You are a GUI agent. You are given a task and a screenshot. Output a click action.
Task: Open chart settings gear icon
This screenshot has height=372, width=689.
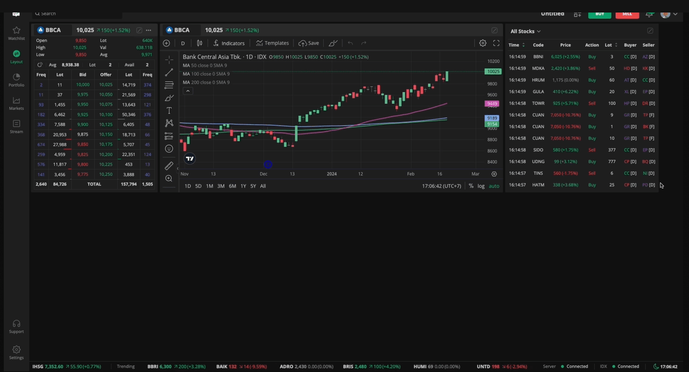(483, 43)
